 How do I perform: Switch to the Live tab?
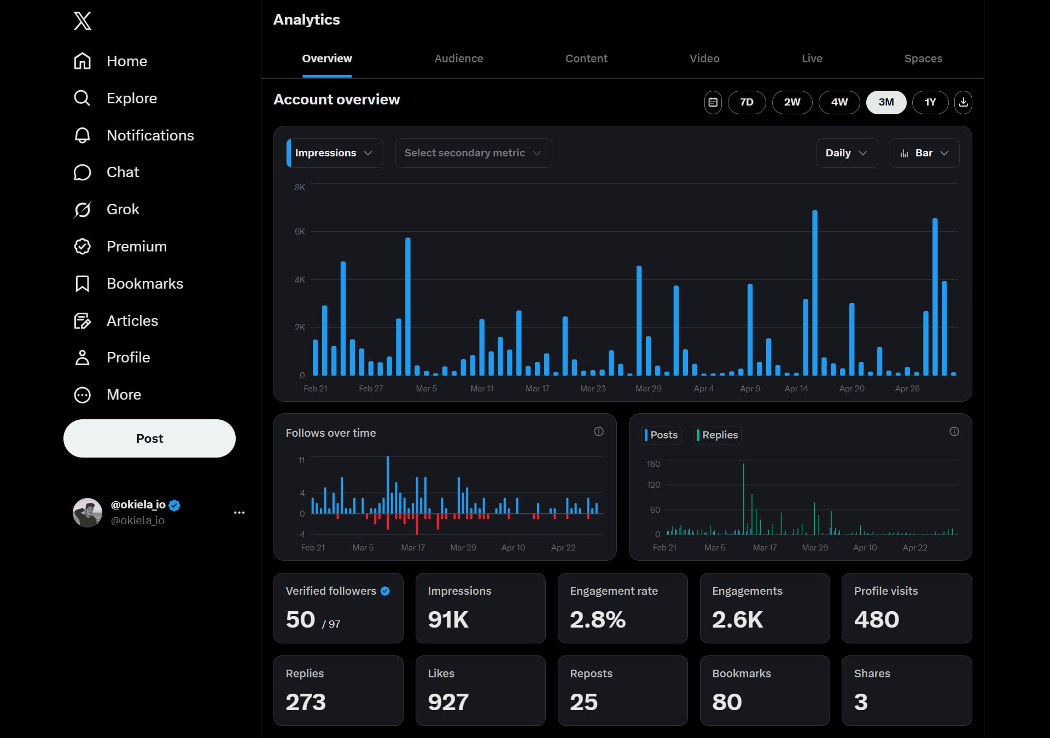(812, 59)
